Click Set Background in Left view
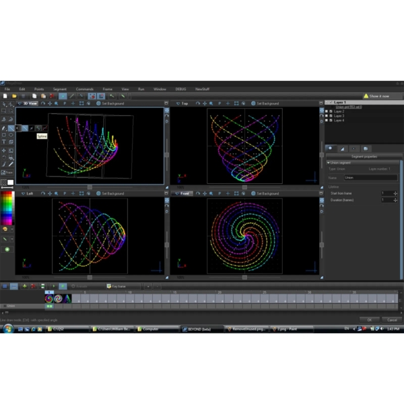 tap(112, 193)
